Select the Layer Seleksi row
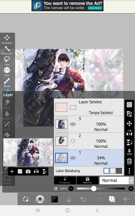This screenshot has width=135, height=216. [x=89, y=107]
